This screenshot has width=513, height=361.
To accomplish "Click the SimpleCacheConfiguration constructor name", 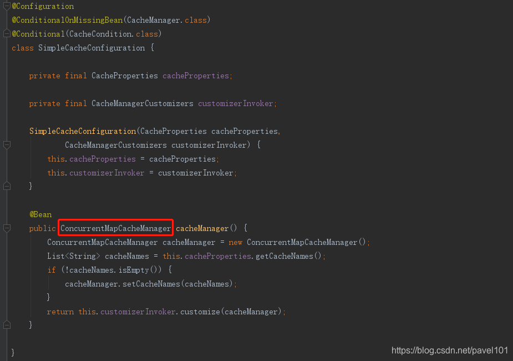I will (x=83, y=131).
